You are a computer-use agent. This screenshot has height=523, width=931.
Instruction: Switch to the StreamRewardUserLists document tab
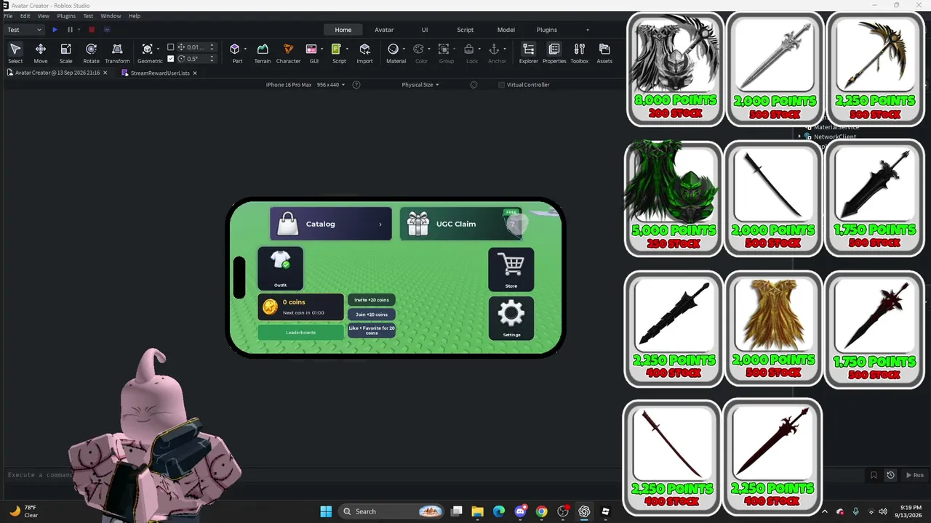(x=160, y=73)
